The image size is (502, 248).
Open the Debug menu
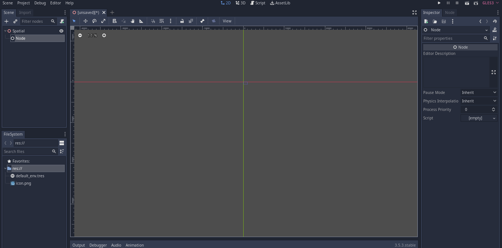click(40, 3)
